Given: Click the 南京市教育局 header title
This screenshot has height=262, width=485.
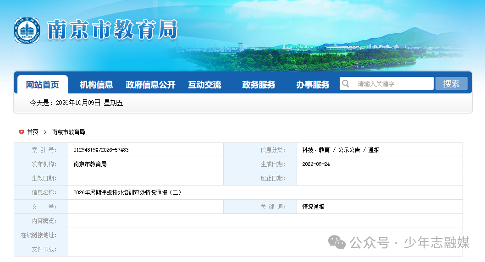Looking at the screenshot, I should coord(113,30).
